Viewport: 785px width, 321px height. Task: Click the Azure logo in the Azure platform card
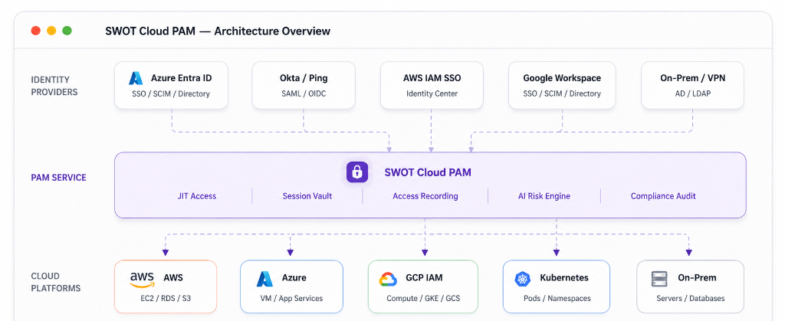click(264, 279)
